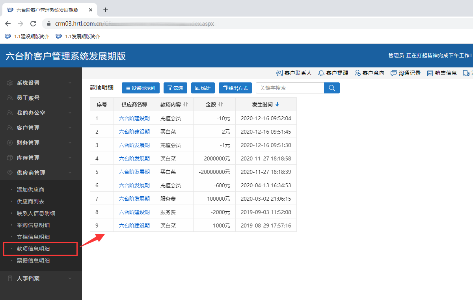The height and width of the screenshot is (300, 473).
Task: Open 六台阶建设期 link in row 1
Action: coord(134,118)
